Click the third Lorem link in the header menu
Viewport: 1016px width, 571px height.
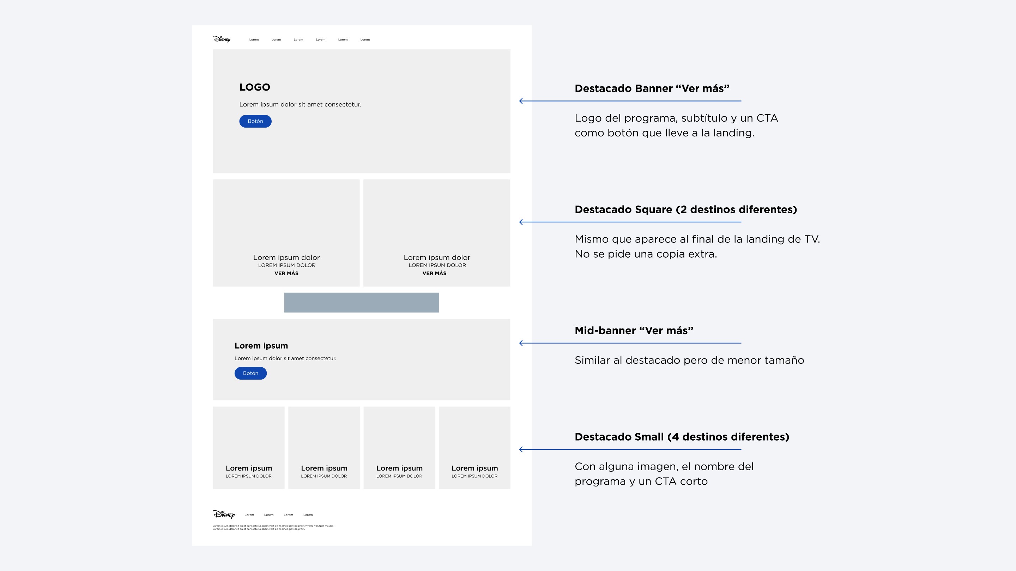298,39
